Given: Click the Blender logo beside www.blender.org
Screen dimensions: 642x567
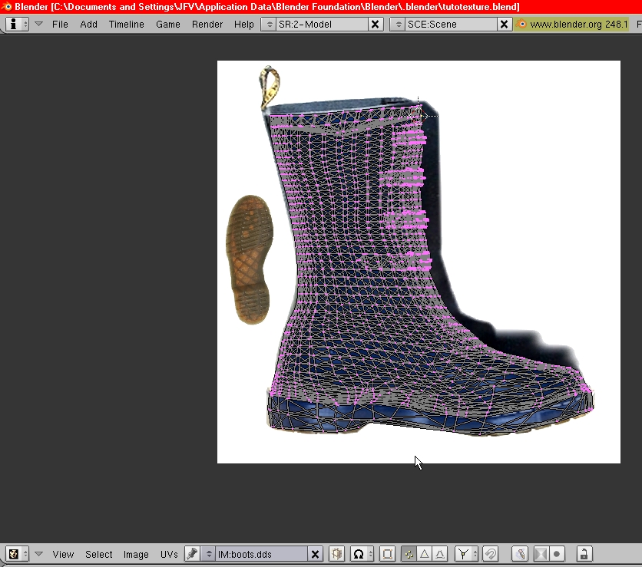Looking at the screenshot, I should point(521,24).
